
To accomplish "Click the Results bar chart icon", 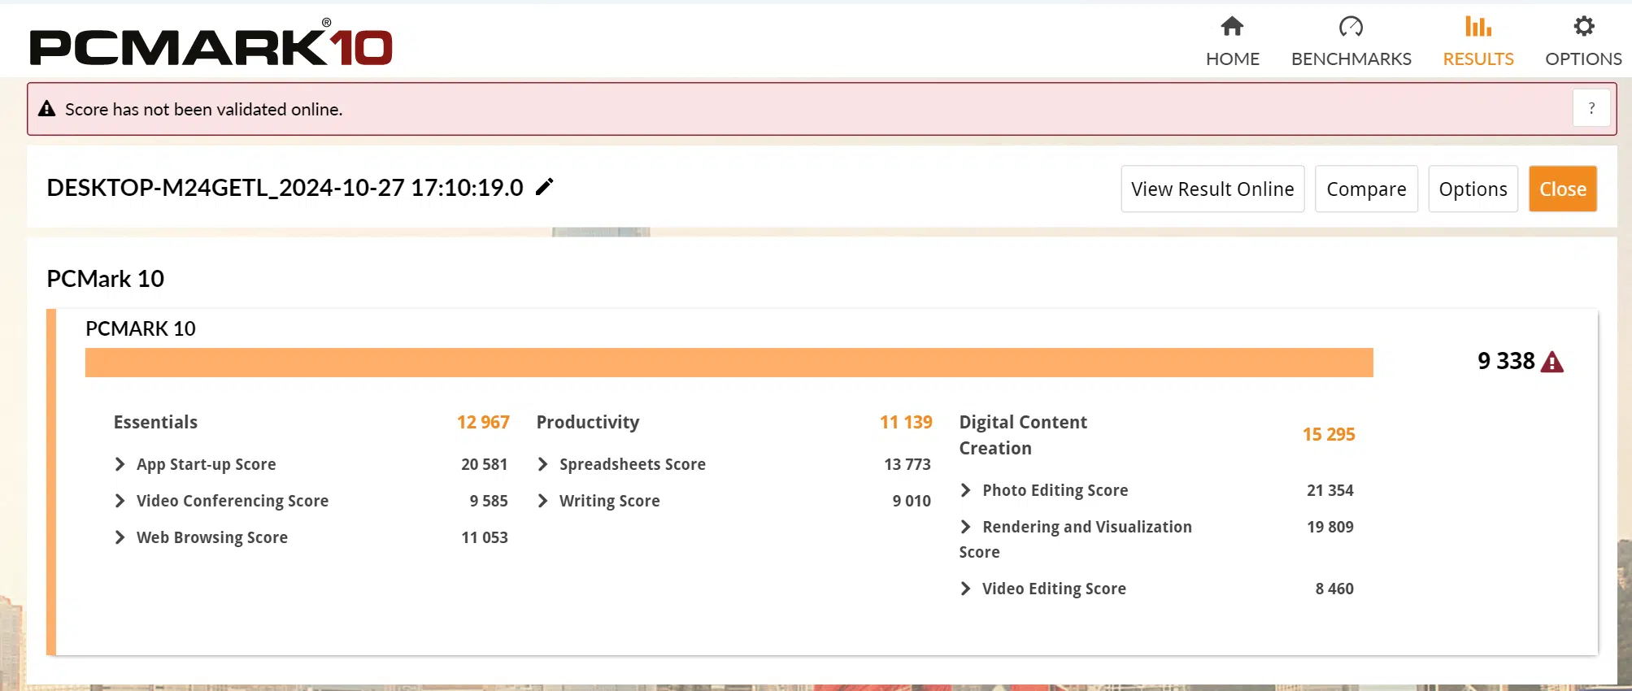I will [1478, 27].
